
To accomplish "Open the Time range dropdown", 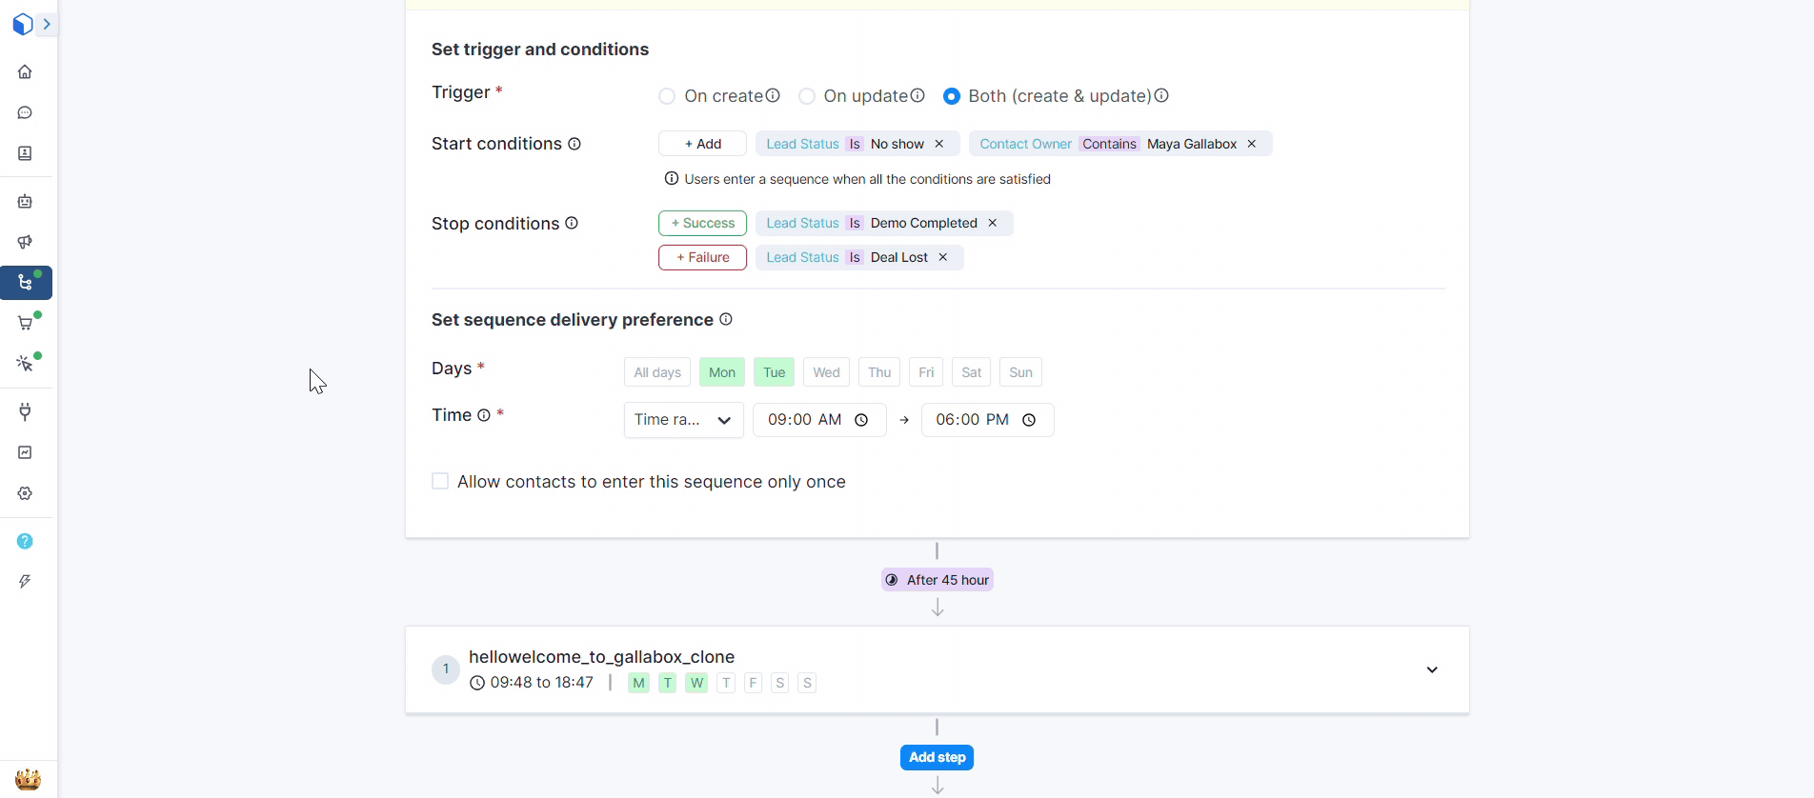I will pyautogui.click(x=683, y=420).
